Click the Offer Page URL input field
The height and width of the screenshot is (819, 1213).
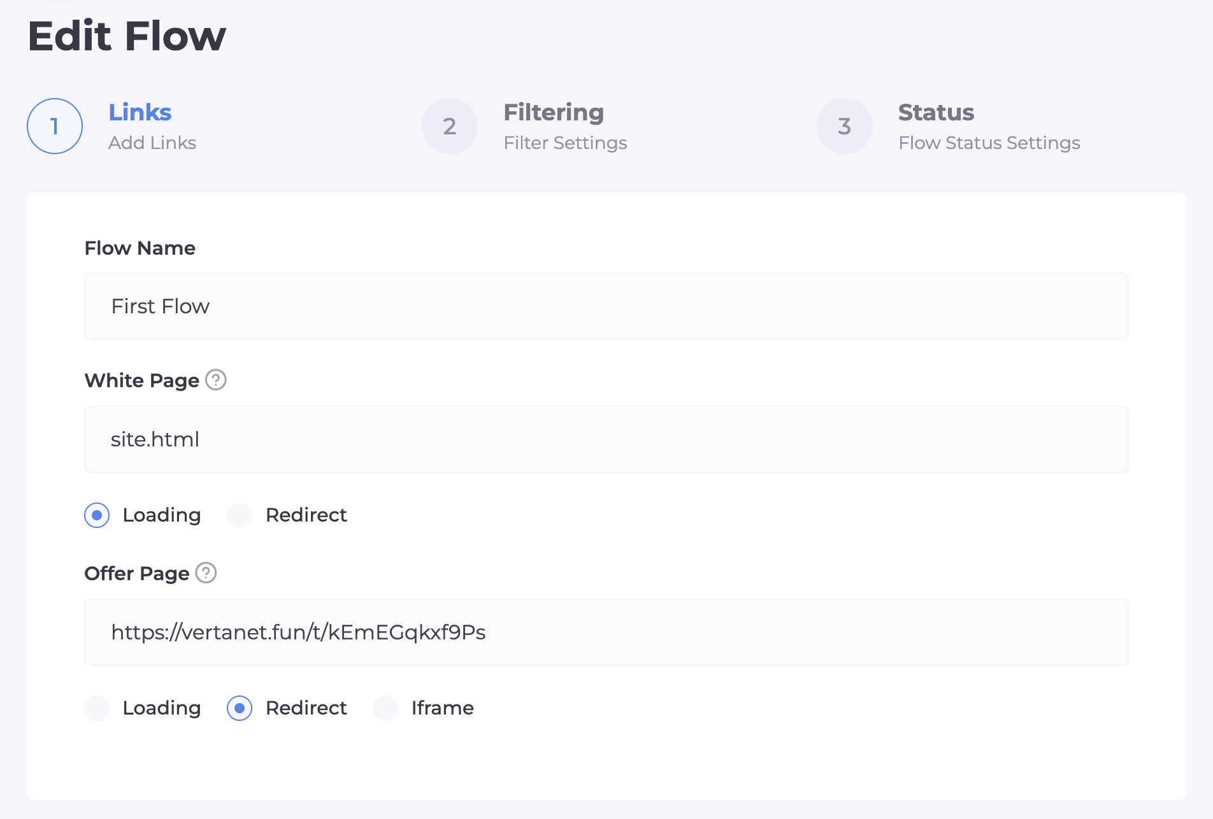click(x=606, y=632)
